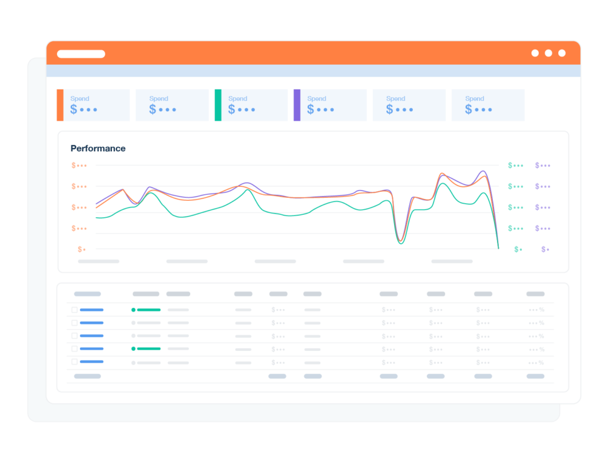Click the Performance chart heading
This screenshot has width=603, height=461.
pos(98,148)
